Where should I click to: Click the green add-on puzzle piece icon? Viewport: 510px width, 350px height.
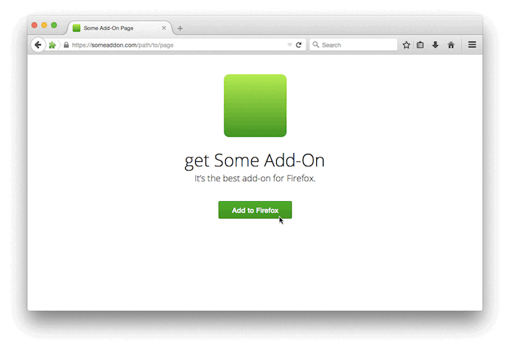coord(52,45)
